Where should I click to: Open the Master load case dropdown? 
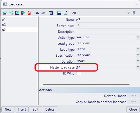138,67
